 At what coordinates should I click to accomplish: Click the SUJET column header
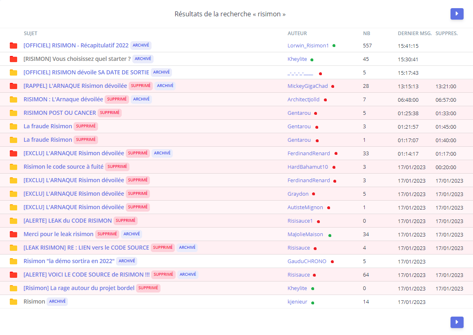[x=30, y=33]
